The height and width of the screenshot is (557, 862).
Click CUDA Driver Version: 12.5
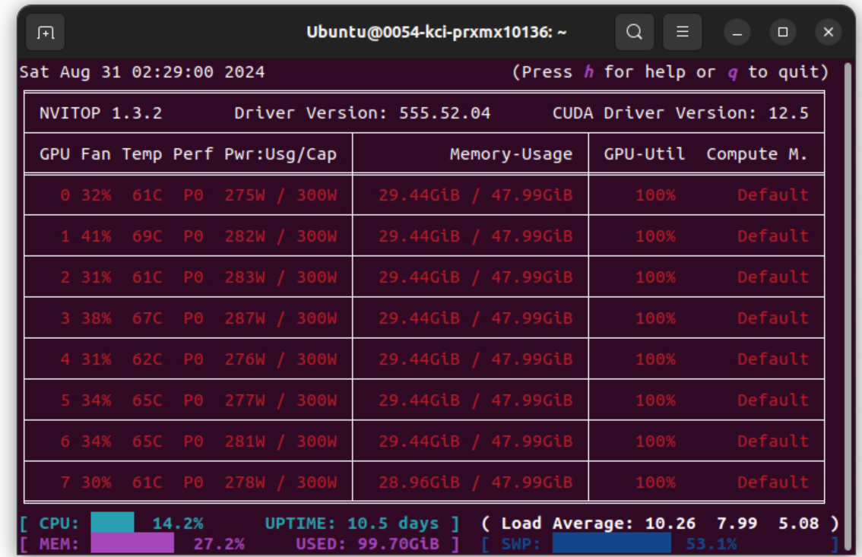[x=680, y=113]
